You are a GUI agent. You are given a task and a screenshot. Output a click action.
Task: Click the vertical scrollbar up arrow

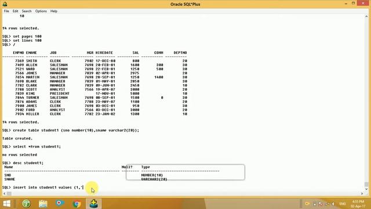click(366, 16)
